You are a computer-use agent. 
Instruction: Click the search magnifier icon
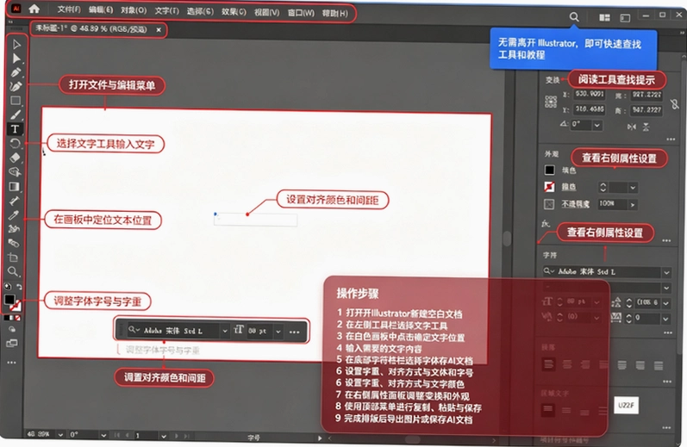pyautogui.click(x=574, y=17)
